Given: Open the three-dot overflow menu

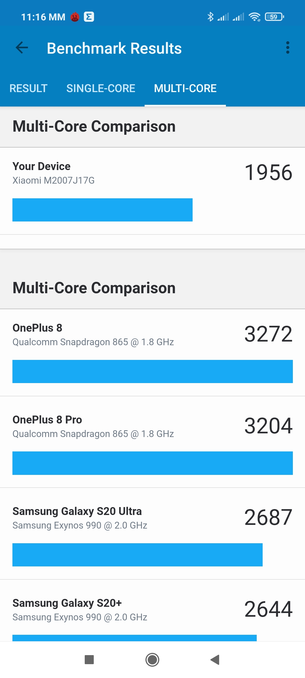Looking at the screenshot, I should coord(287,48).
